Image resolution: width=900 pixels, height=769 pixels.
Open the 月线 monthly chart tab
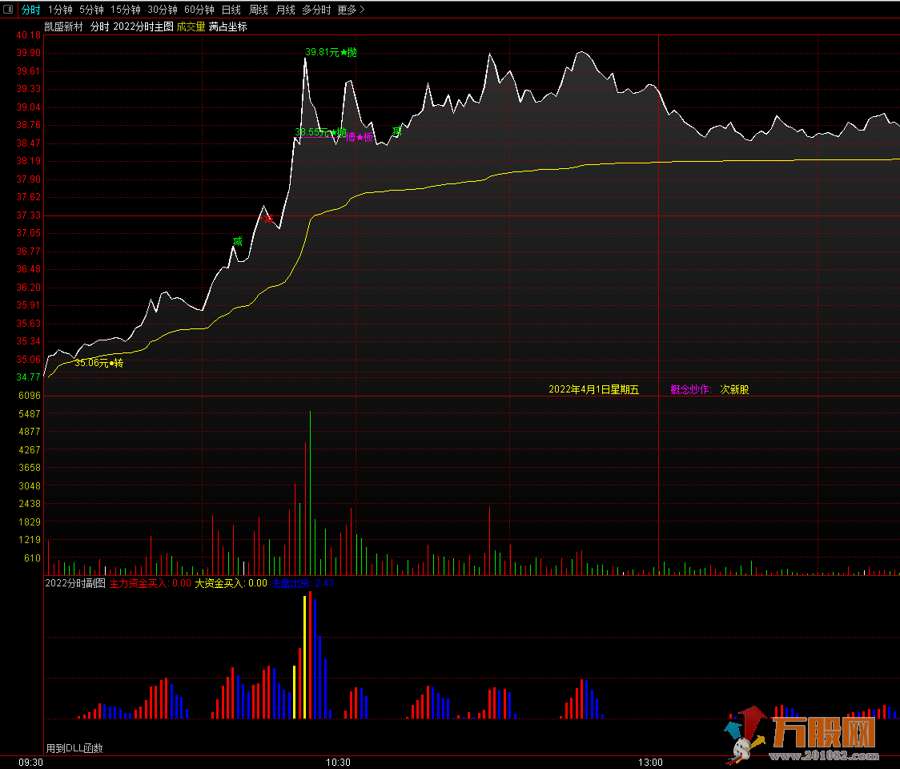pos(285,10)
